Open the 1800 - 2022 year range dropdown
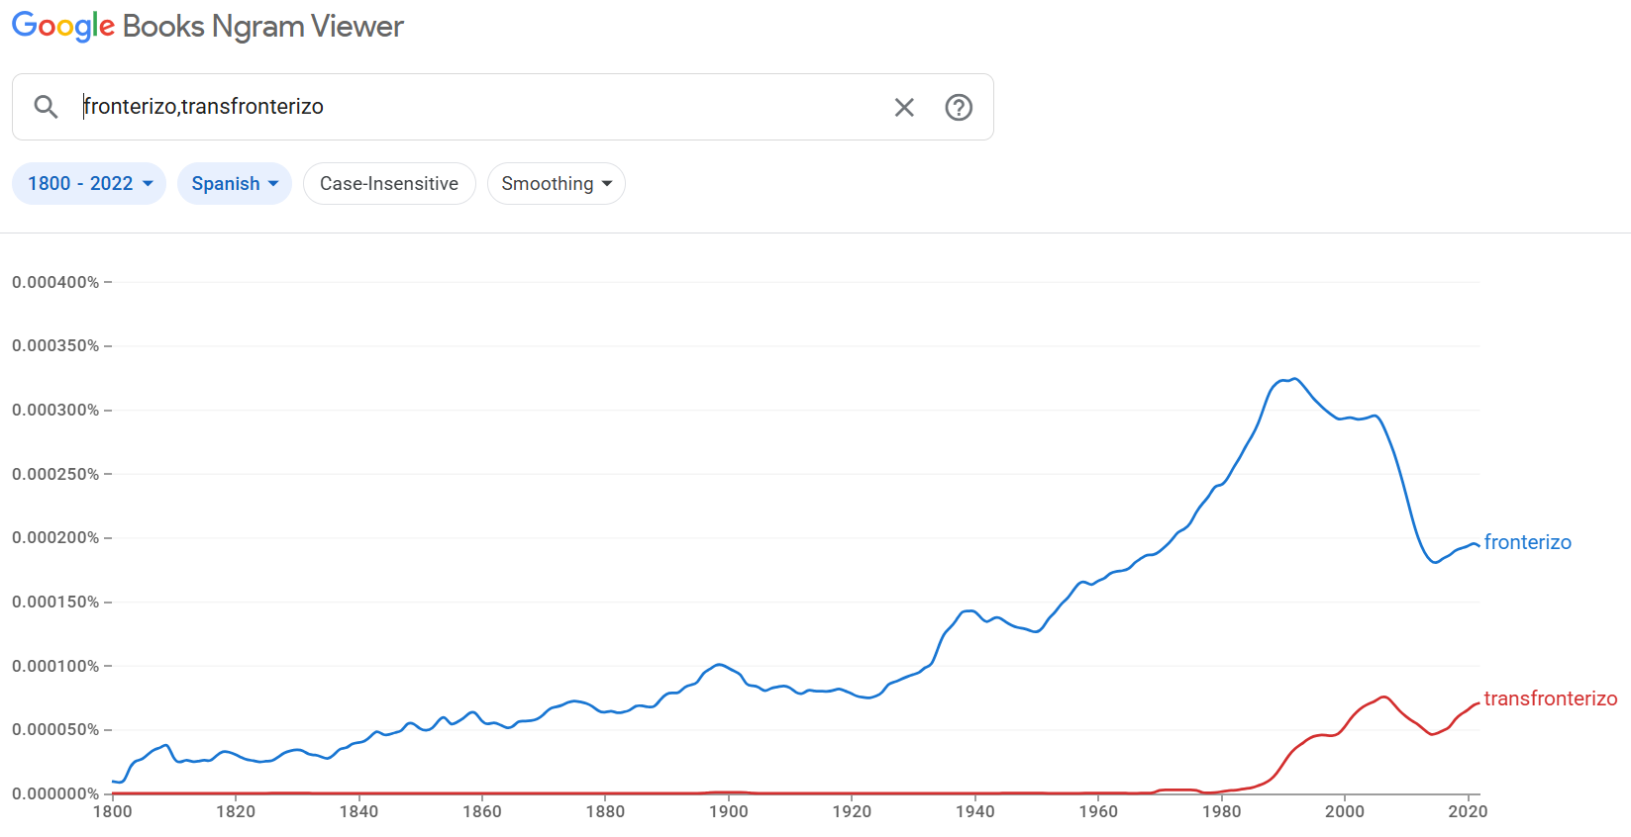The image size is (1631, 837). pos(89,184)
